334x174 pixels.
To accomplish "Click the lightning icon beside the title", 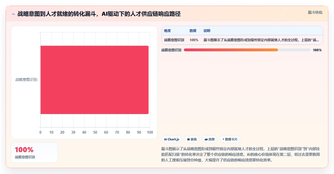I will [x=13, y=14].
